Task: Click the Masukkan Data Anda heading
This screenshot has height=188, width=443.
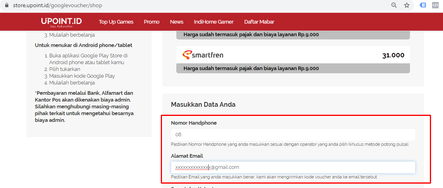Action: click(203, 105)
